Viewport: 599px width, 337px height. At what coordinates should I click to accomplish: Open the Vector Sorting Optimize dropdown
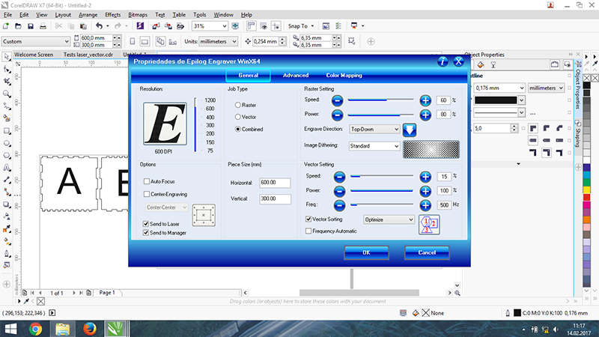pyautogui.click(x=389, y=219)
